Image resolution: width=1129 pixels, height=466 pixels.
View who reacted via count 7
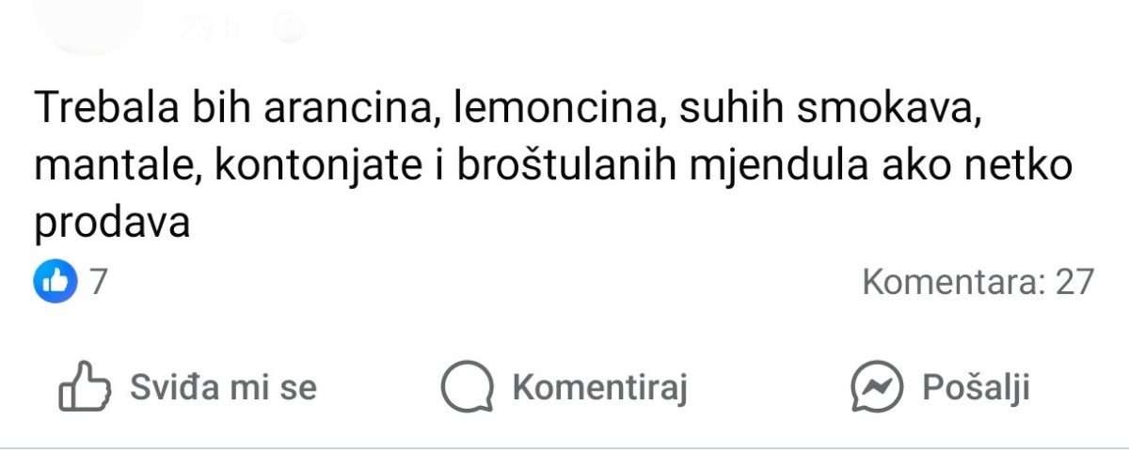coord(97,282)
